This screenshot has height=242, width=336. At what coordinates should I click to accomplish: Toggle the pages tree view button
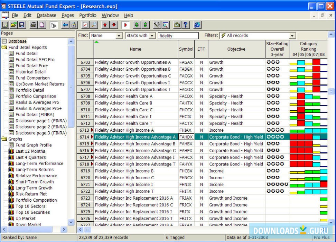click(x=54, y=25)
